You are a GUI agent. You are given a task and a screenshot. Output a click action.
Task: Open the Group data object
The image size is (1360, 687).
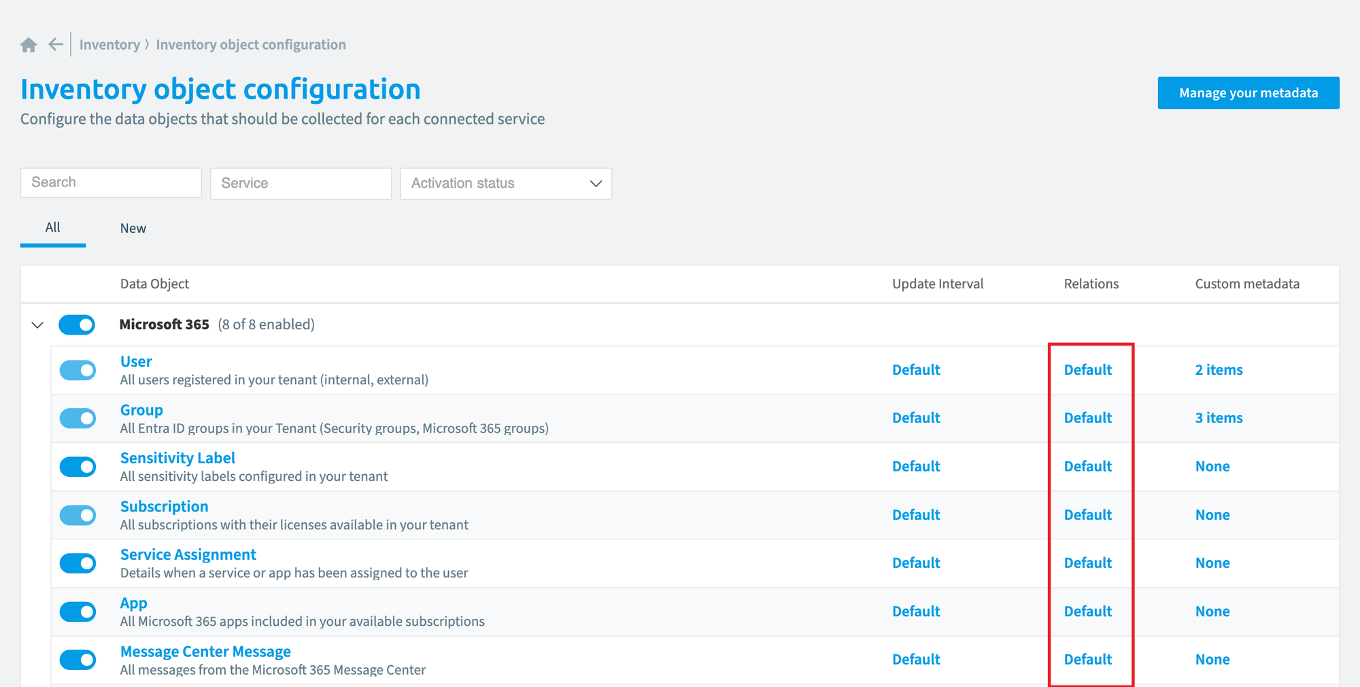pyautogui.click(x=141, y=410)
